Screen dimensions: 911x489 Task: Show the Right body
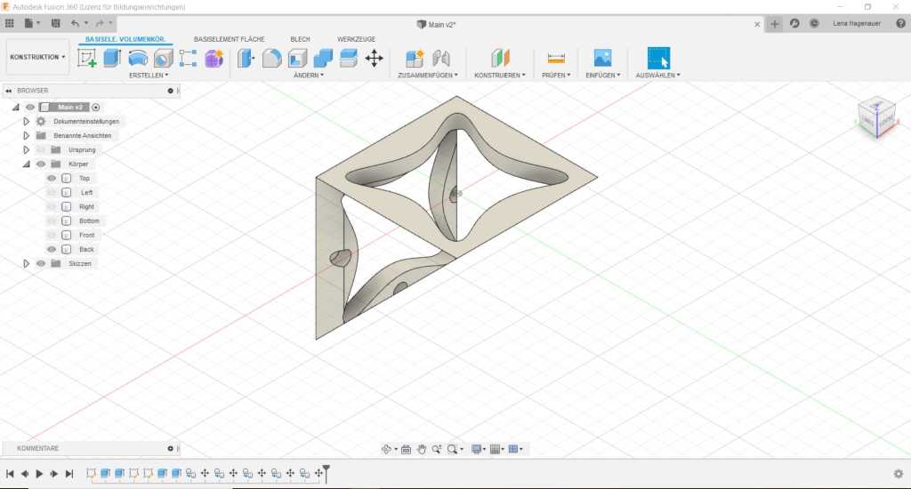pyautogui.click(x=52, y=207)
